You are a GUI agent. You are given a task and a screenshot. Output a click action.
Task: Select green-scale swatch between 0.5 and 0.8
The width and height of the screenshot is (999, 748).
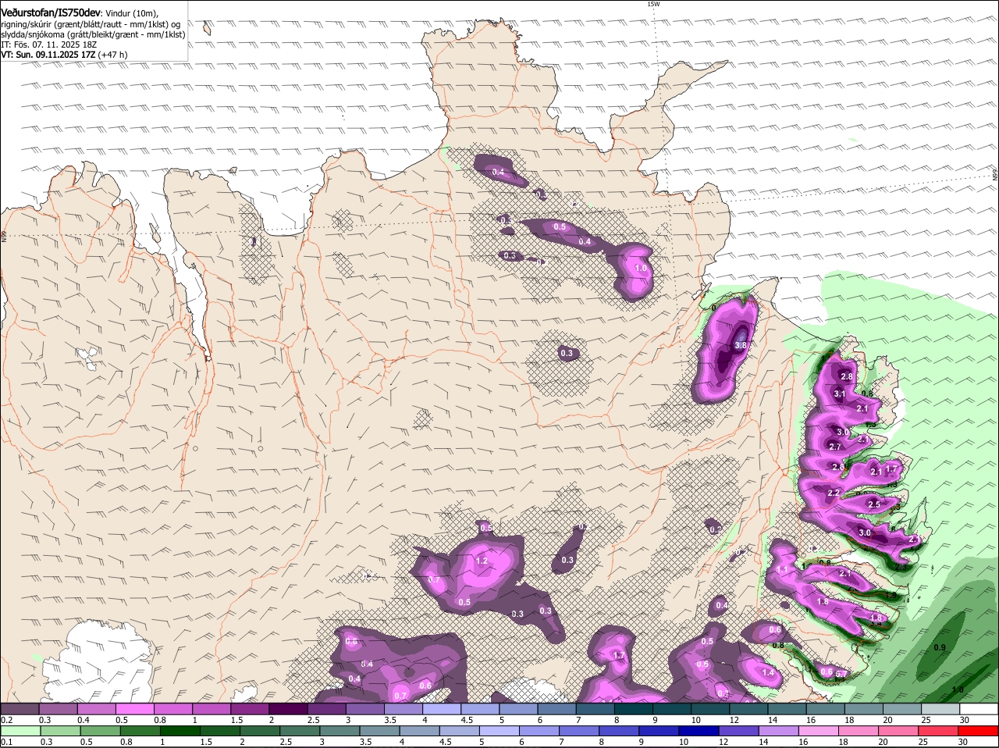tap(100, 731)
